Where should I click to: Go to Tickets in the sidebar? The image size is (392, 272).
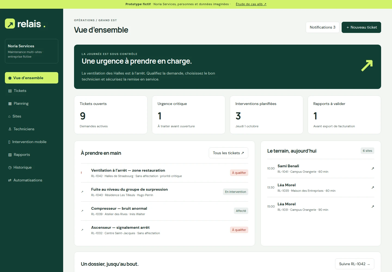click(32, 91)
